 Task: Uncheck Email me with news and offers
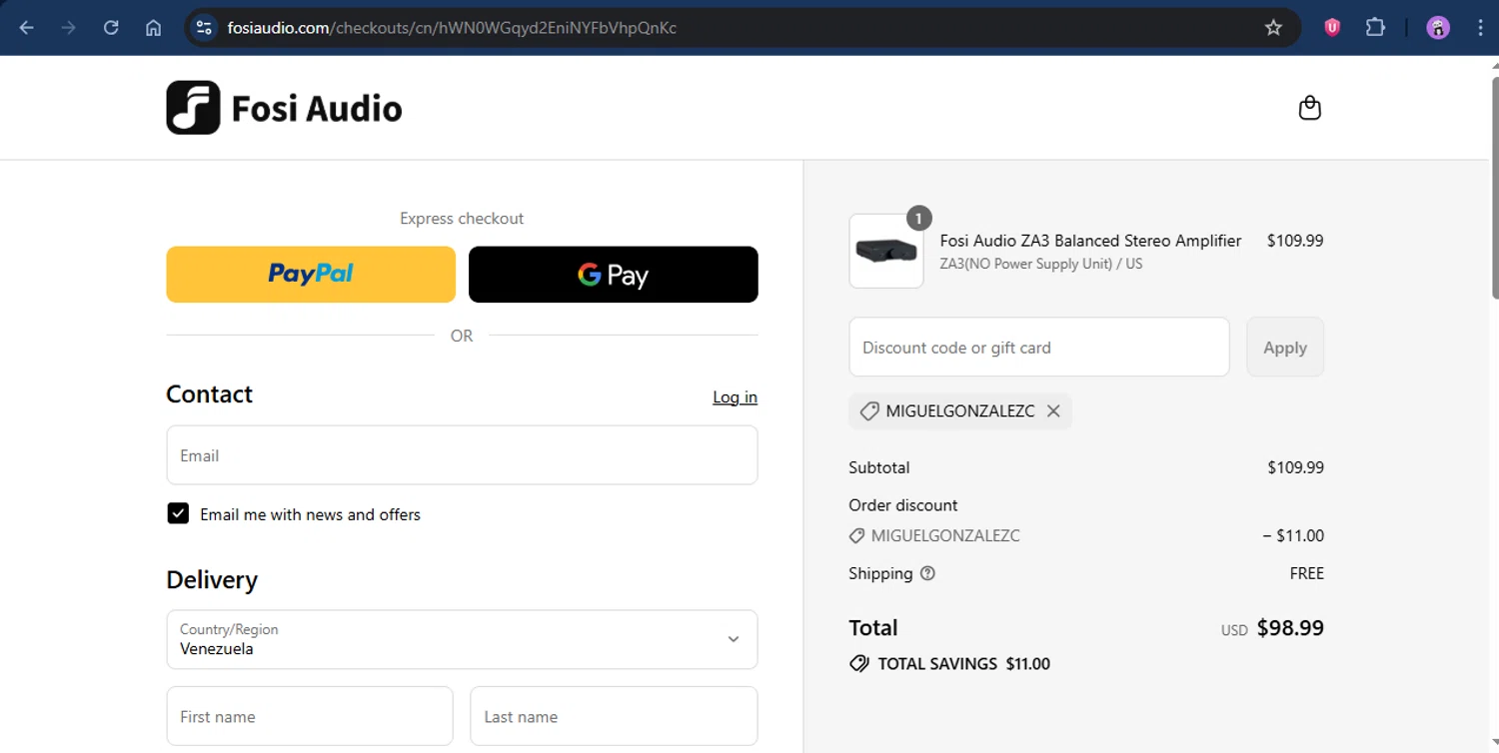pyautogui.click(x=178, y=513)
